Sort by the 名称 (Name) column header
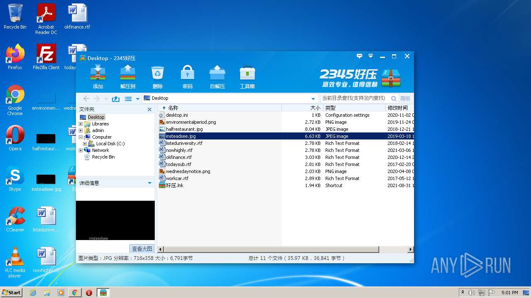 point(219,108)
